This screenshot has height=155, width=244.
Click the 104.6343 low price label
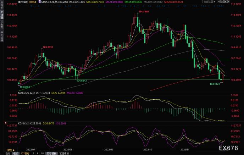click(82, 81)
